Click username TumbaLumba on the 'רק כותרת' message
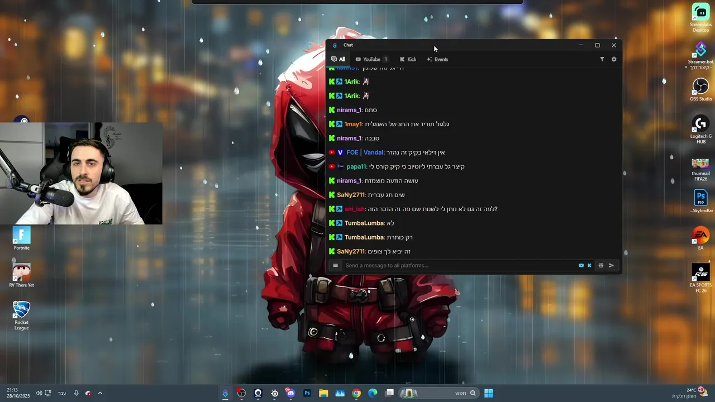 (364, 237)
